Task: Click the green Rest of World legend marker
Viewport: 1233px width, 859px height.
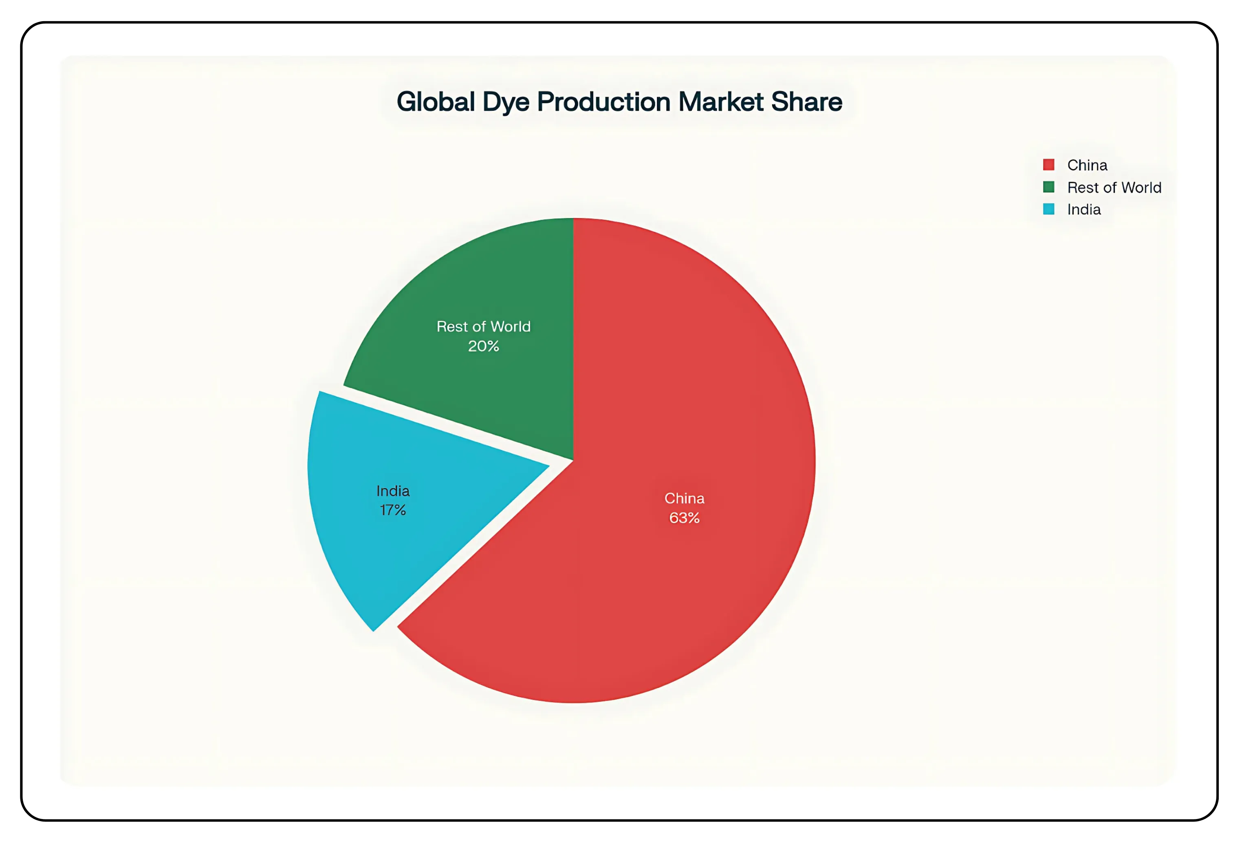Action: [x=1048, y=187]
